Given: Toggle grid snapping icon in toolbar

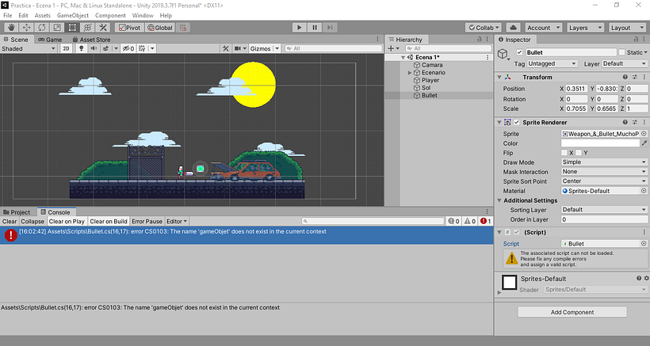Looking at the screenshot, I should (183, 27).
